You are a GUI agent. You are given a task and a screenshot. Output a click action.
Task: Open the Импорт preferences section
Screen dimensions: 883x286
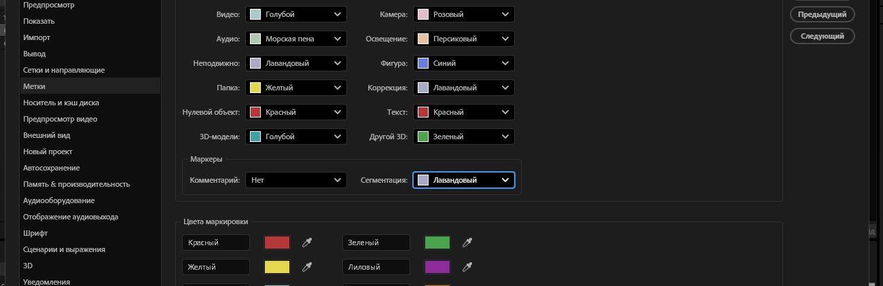point(37,37)
